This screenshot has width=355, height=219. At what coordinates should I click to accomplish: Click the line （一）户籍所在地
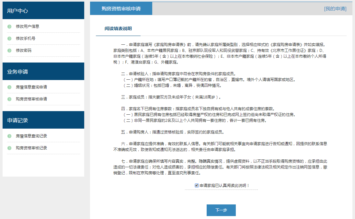pos(210,80)
